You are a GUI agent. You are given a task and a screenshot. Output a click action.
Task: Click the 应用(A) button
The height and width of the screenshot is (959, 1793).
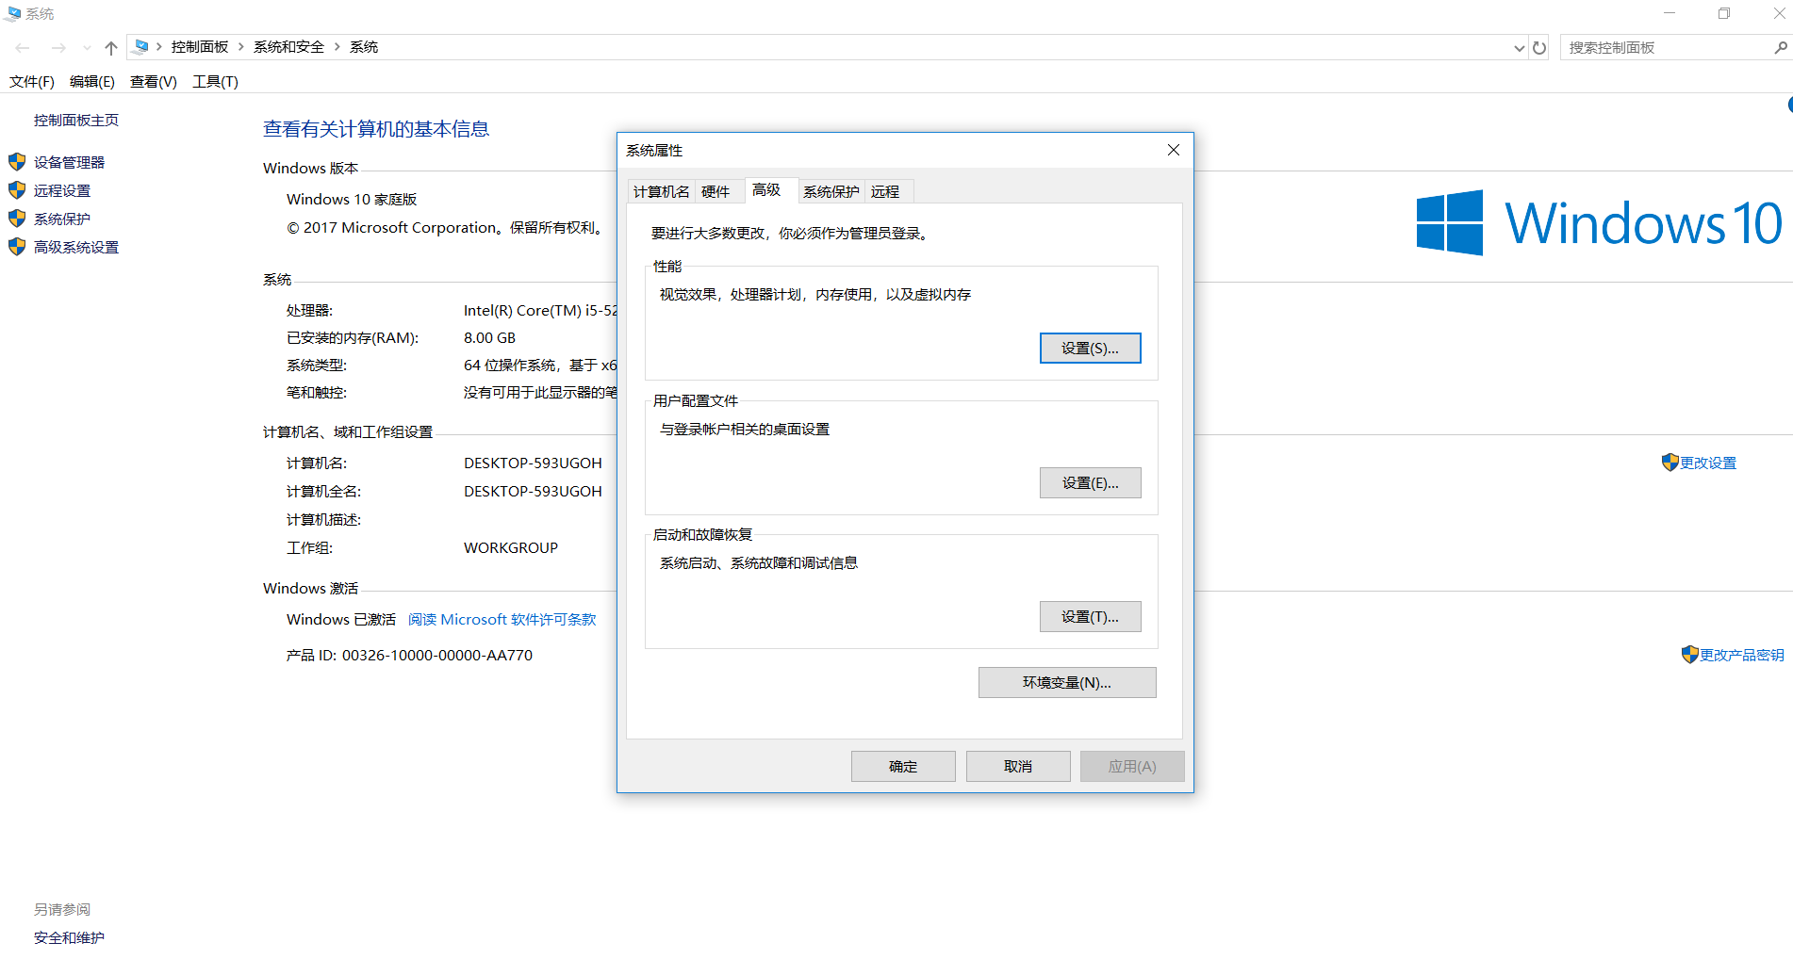tap(1132, 766)
